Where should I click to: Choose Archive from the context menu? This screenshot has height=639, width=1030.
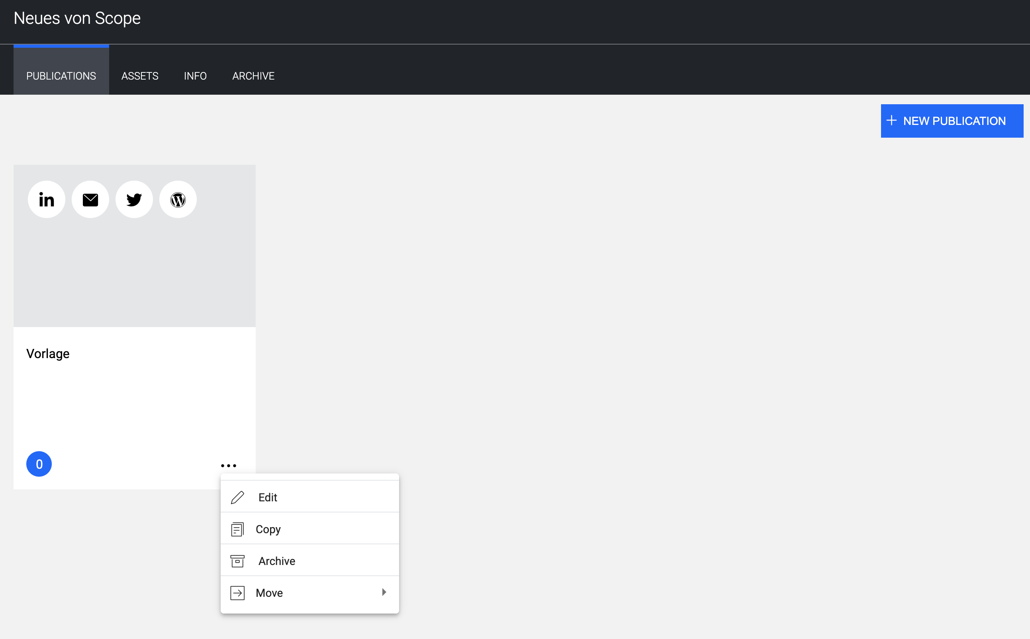(309, 560)
